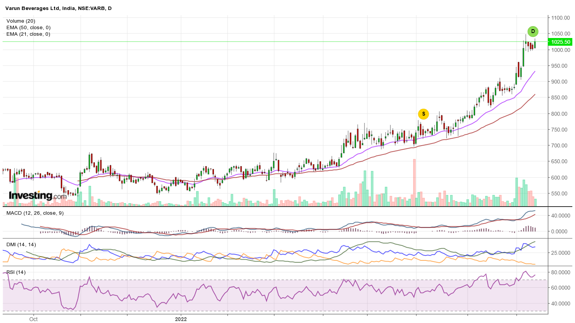Click the green D dividend marker
The height and width of the screenshot is (323, 575).
pyautogui.click(x=533, y=31)
